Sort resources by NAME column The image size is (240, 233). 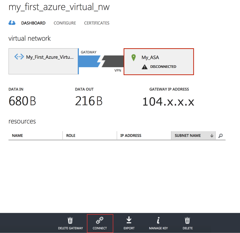pos(35,136)
